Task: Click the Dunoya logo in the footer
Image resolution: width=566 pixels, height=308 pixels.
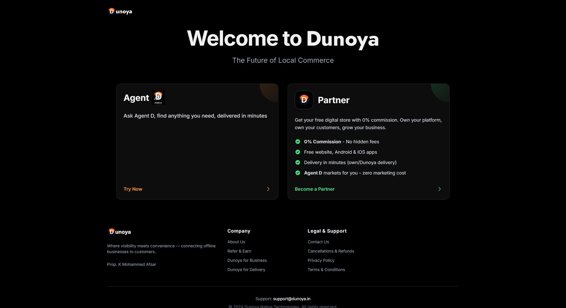Action: [x=119, y=231]
